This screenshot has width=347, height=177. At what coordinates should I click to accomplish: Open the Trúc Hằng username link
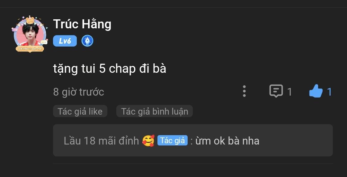(x=82, y=24)
